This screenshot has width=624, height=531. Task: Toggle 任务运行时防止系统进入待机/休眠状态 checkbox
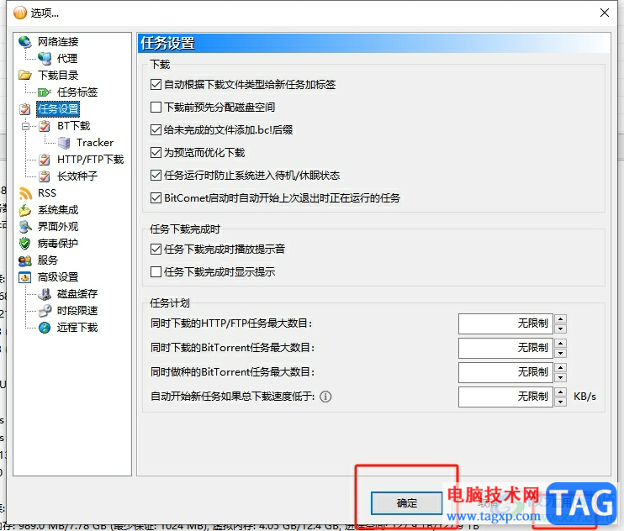(156, 176)
